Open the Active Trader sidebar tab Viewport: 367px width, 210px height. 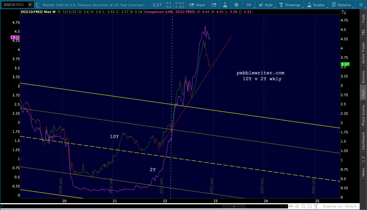[x=363, y=53]
